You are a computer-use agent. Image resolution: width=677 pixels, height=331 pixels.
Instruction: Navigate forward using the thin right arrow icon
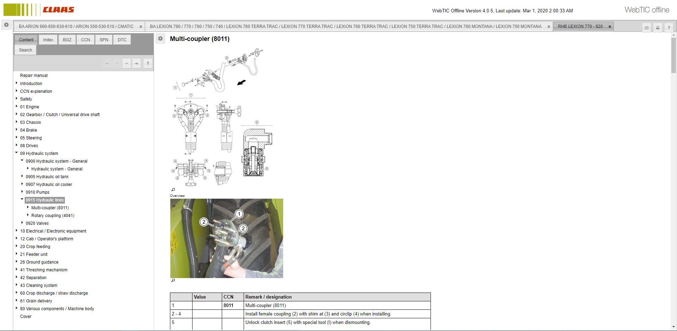[127, 63]
